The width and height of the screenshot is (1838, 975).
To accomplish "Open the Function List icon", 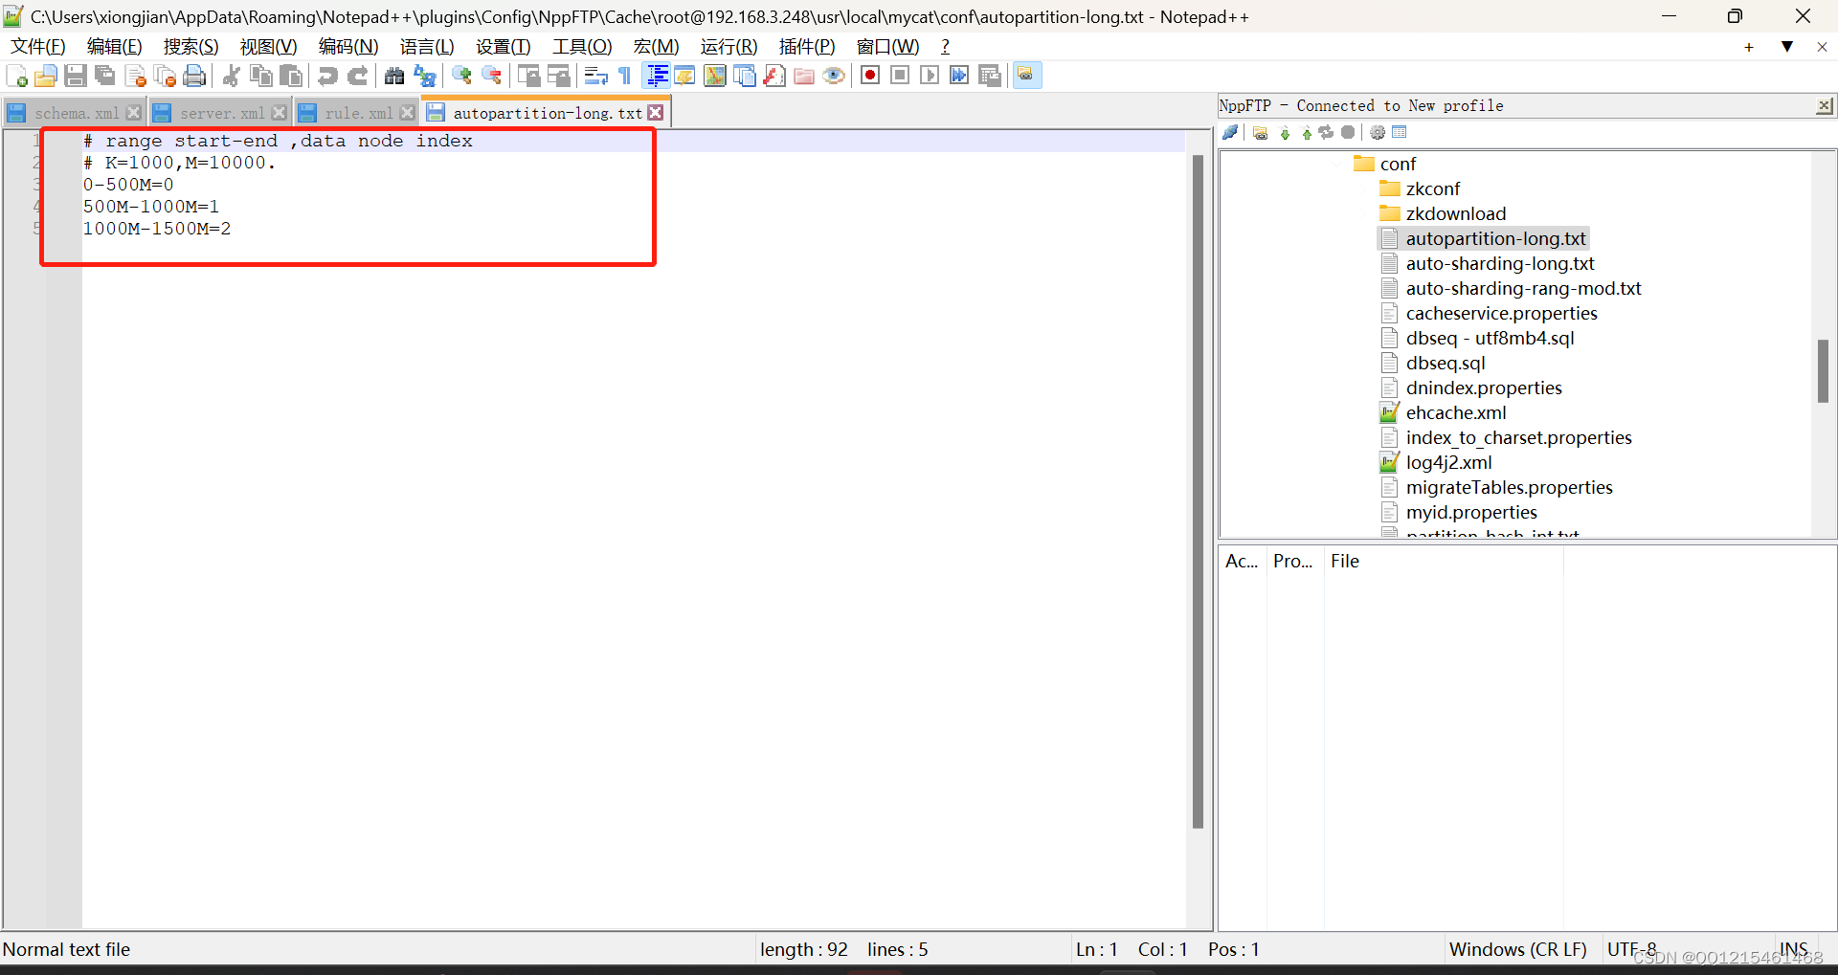I will (774, 76).
